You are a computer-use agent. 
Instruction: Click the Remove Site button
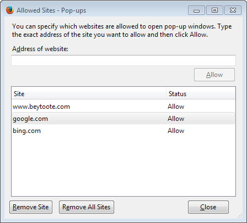31,207
